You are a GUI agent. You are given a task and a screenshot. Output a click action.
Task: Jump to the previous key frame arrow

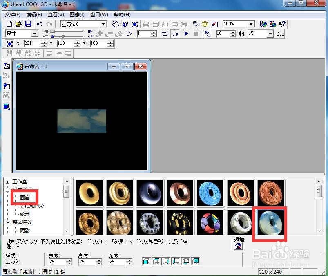point(45,36)
